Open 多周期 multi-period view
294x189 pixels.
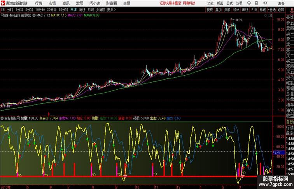click(x=100, y=10)
